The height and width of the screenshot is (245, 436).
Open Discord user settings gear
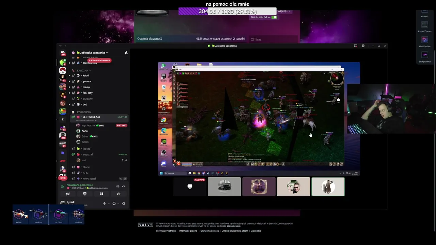coord(124,203)
